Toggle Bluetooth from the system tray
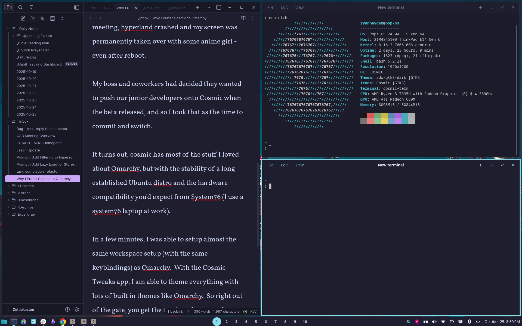Screen dimensions: 522x326 469,322
